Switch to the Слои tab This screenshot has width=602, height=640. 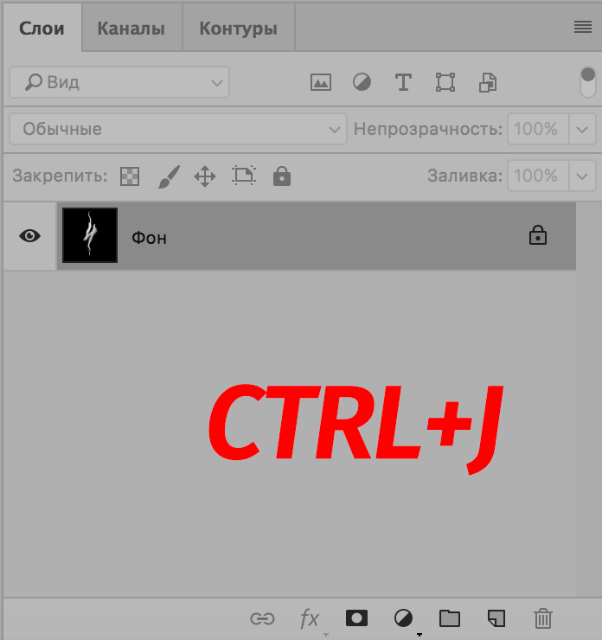42,29
